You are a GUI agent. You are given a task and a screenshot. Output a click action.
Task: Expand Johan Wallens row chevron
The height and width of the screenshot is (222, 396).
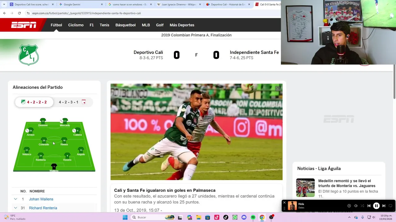(x=15, y=199)
